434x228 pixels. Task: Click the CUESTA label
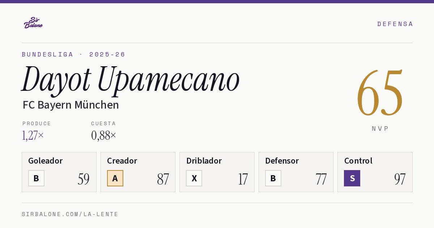click(x=103, y=123)
